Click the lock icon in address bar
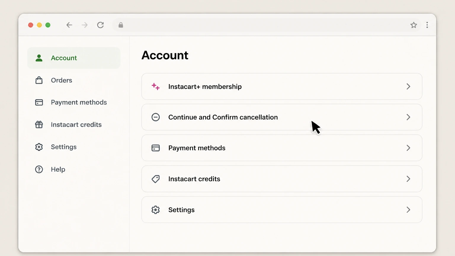 click(121, 25)
